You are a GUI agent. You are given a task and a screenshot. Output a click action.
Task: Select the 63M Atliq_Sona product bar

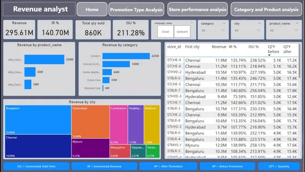(30, 72)
